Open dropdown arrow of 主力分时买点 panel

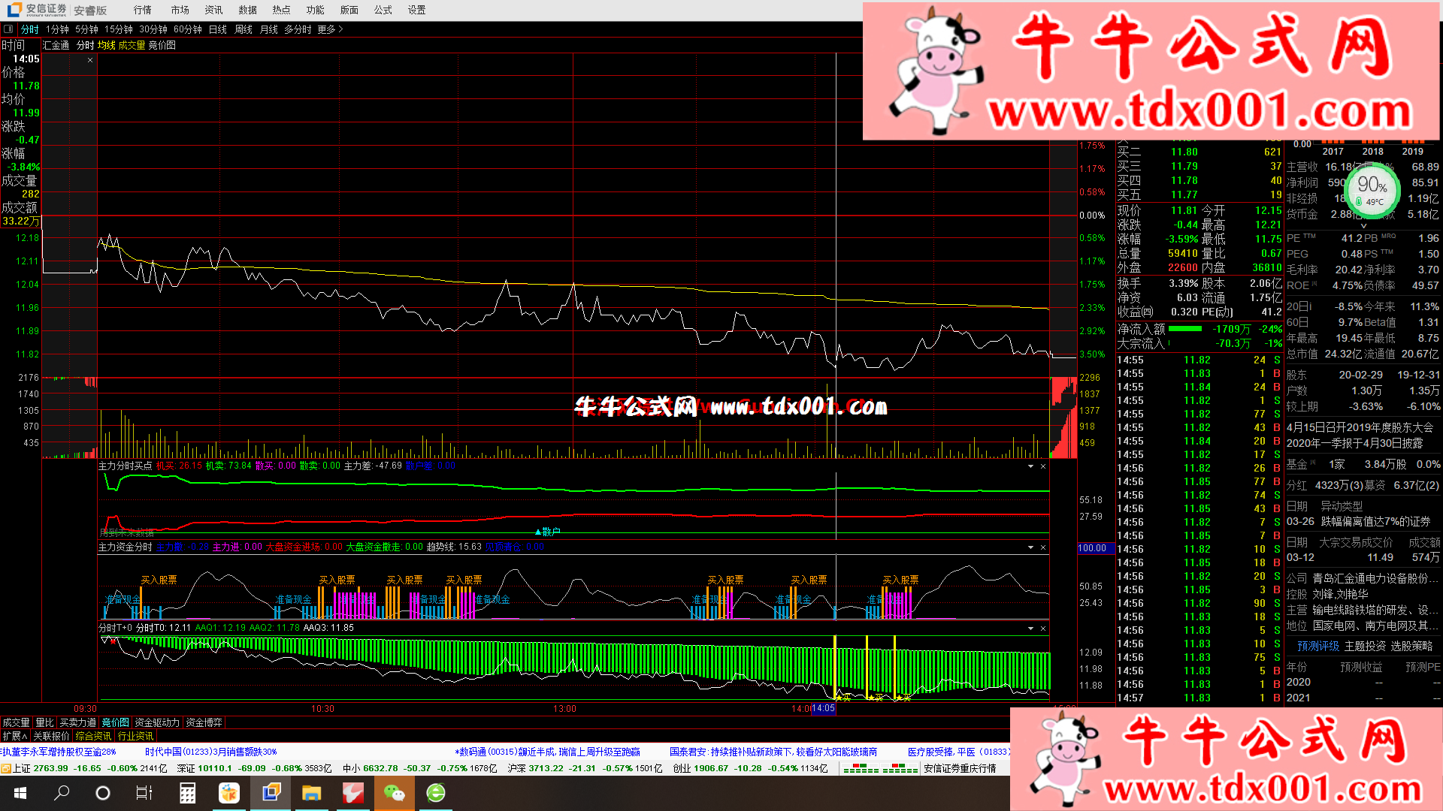(x=1030, y=466)
